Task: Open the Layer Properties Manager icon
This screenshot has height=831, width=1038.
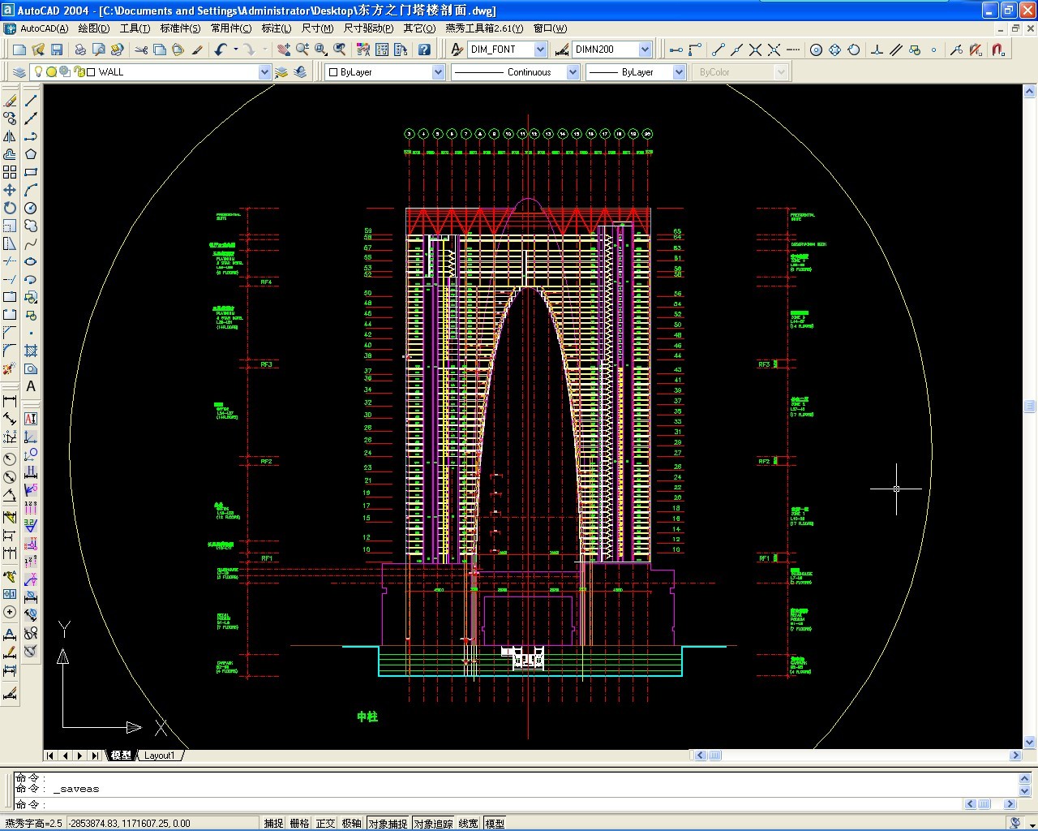Action: coord(19,72)
